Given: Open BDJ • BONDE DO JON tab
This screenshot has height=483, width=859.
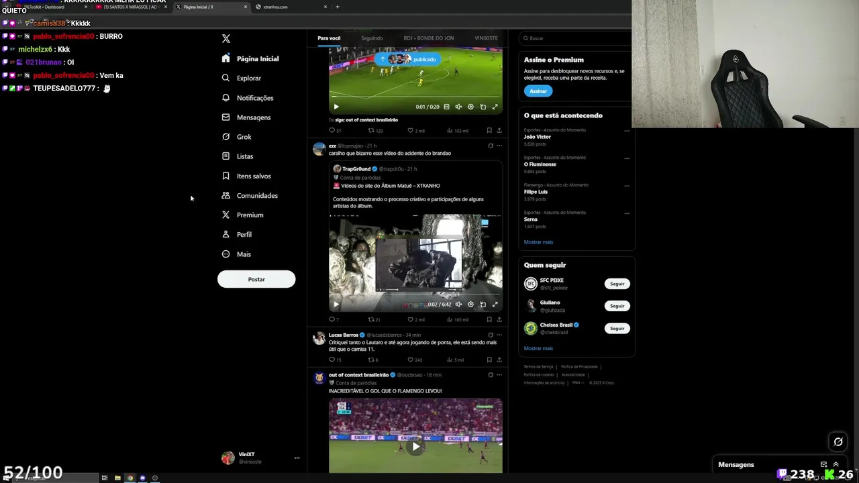Looking at the screenshot, I should (x=429, y=38).
